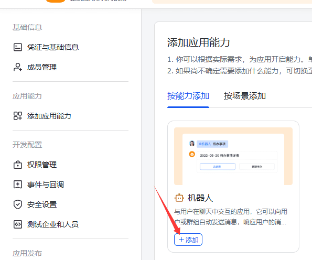The height and width of the screenshot is (260, 312).
Task: Open 成员管理 in sidebar
Action: point(42,67)
